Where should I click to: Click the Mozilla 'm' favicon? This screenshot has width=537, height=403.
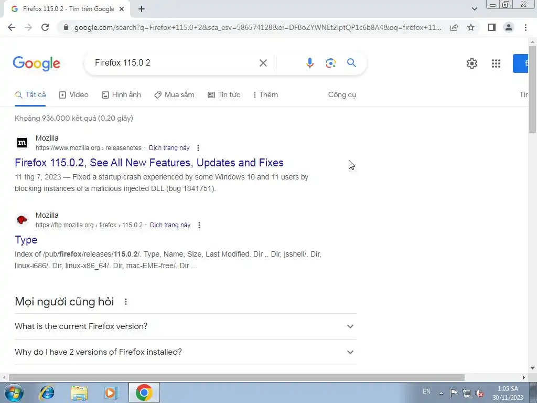(x=22, y=143)
